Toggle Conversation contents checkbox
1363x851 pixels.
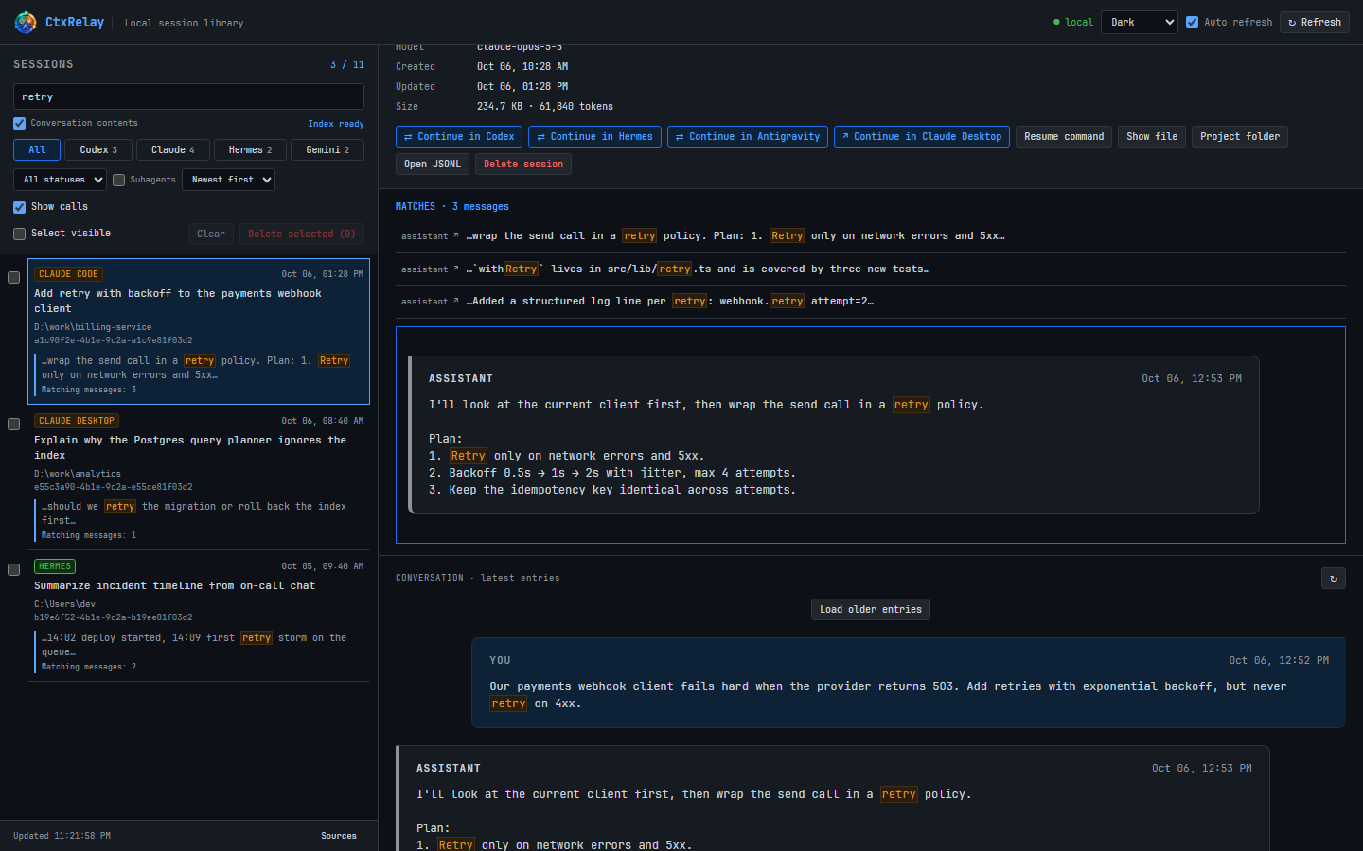point(19,123)
